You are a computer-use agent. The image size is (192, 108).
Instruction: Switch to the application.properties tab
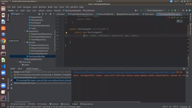128,14
